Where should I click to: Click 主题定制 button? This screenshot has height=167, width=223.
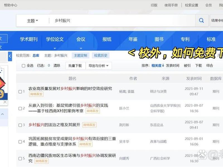[81, 55]
